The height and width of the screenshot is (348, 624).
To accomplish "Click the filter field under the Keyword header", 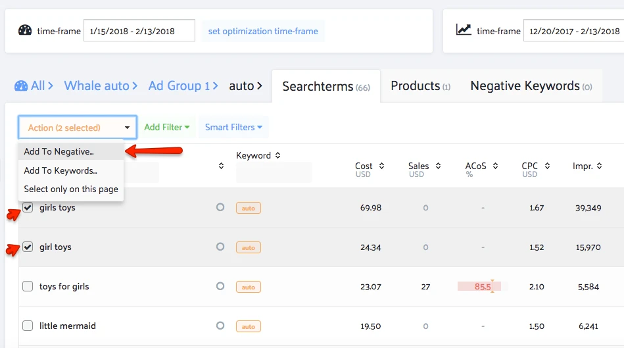I will pos(274,172).
